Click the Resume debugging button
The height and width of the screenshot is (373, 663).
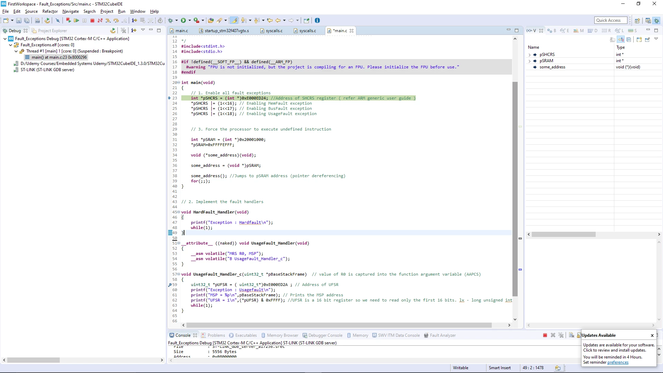coord(76,21)
